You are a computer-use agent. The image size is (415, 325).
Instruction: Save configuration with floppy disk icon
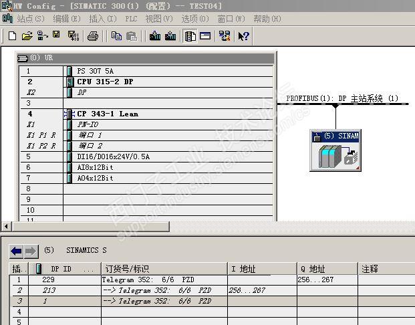(56, 35)
